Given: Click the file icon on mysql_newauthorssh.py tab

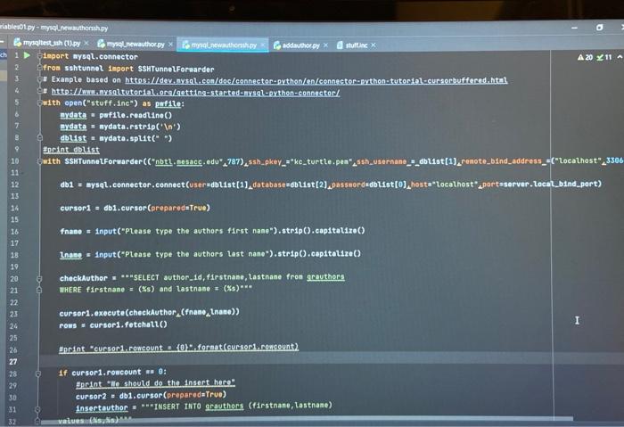Looking at the screenshot, I should tap(185, 45).
